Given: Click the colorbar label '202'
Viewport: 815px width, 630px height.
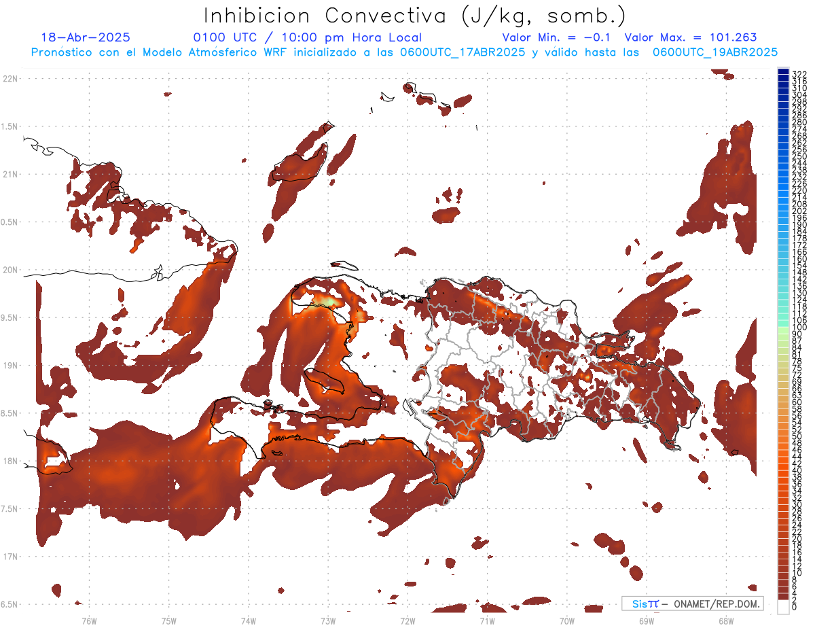Looking at the screenshot, I should click(799, 211).
